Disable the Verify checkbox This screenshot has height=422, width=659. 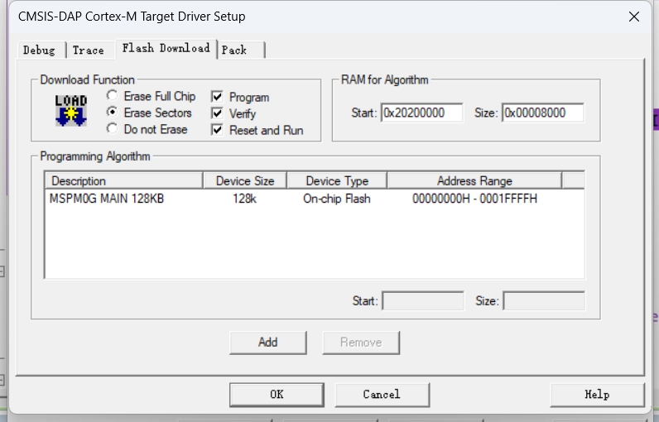pyautogui.click(x=217, y=113)
